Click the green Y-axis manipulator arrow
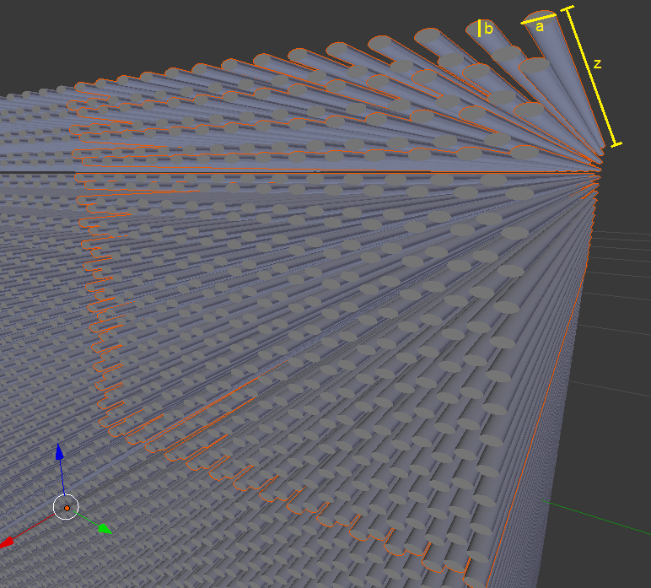The width and height of the screenshot is (651, 588). (105, 528)
